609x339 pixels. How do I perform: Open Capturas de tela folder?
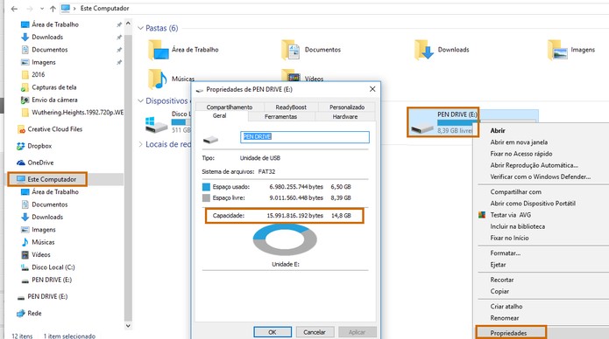coord(54,87)
